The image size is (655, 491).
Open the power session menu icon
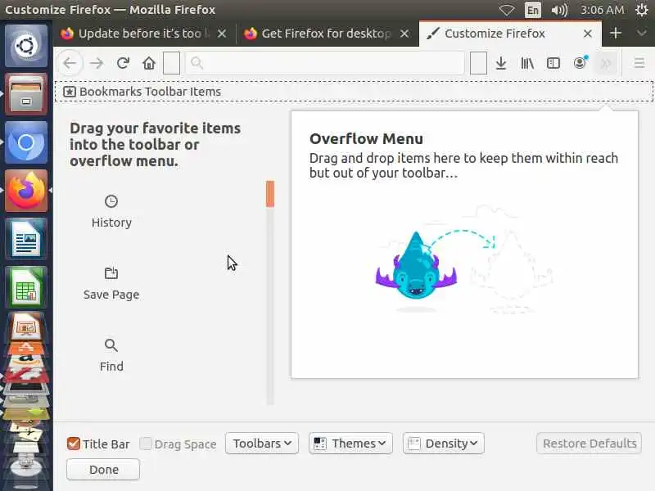coord(642,10)
